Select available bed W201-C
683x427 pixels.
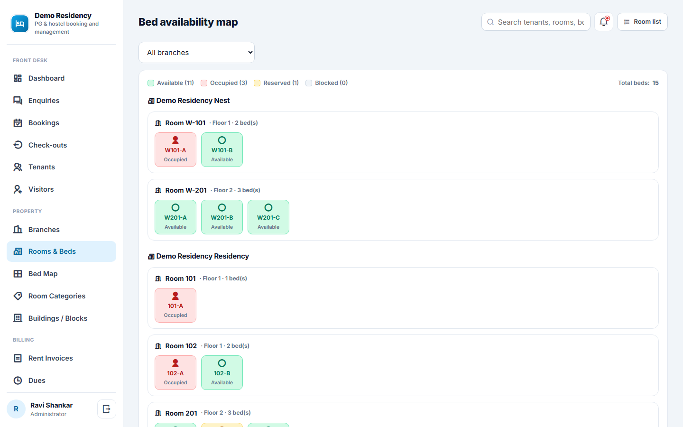click(268, 217)
